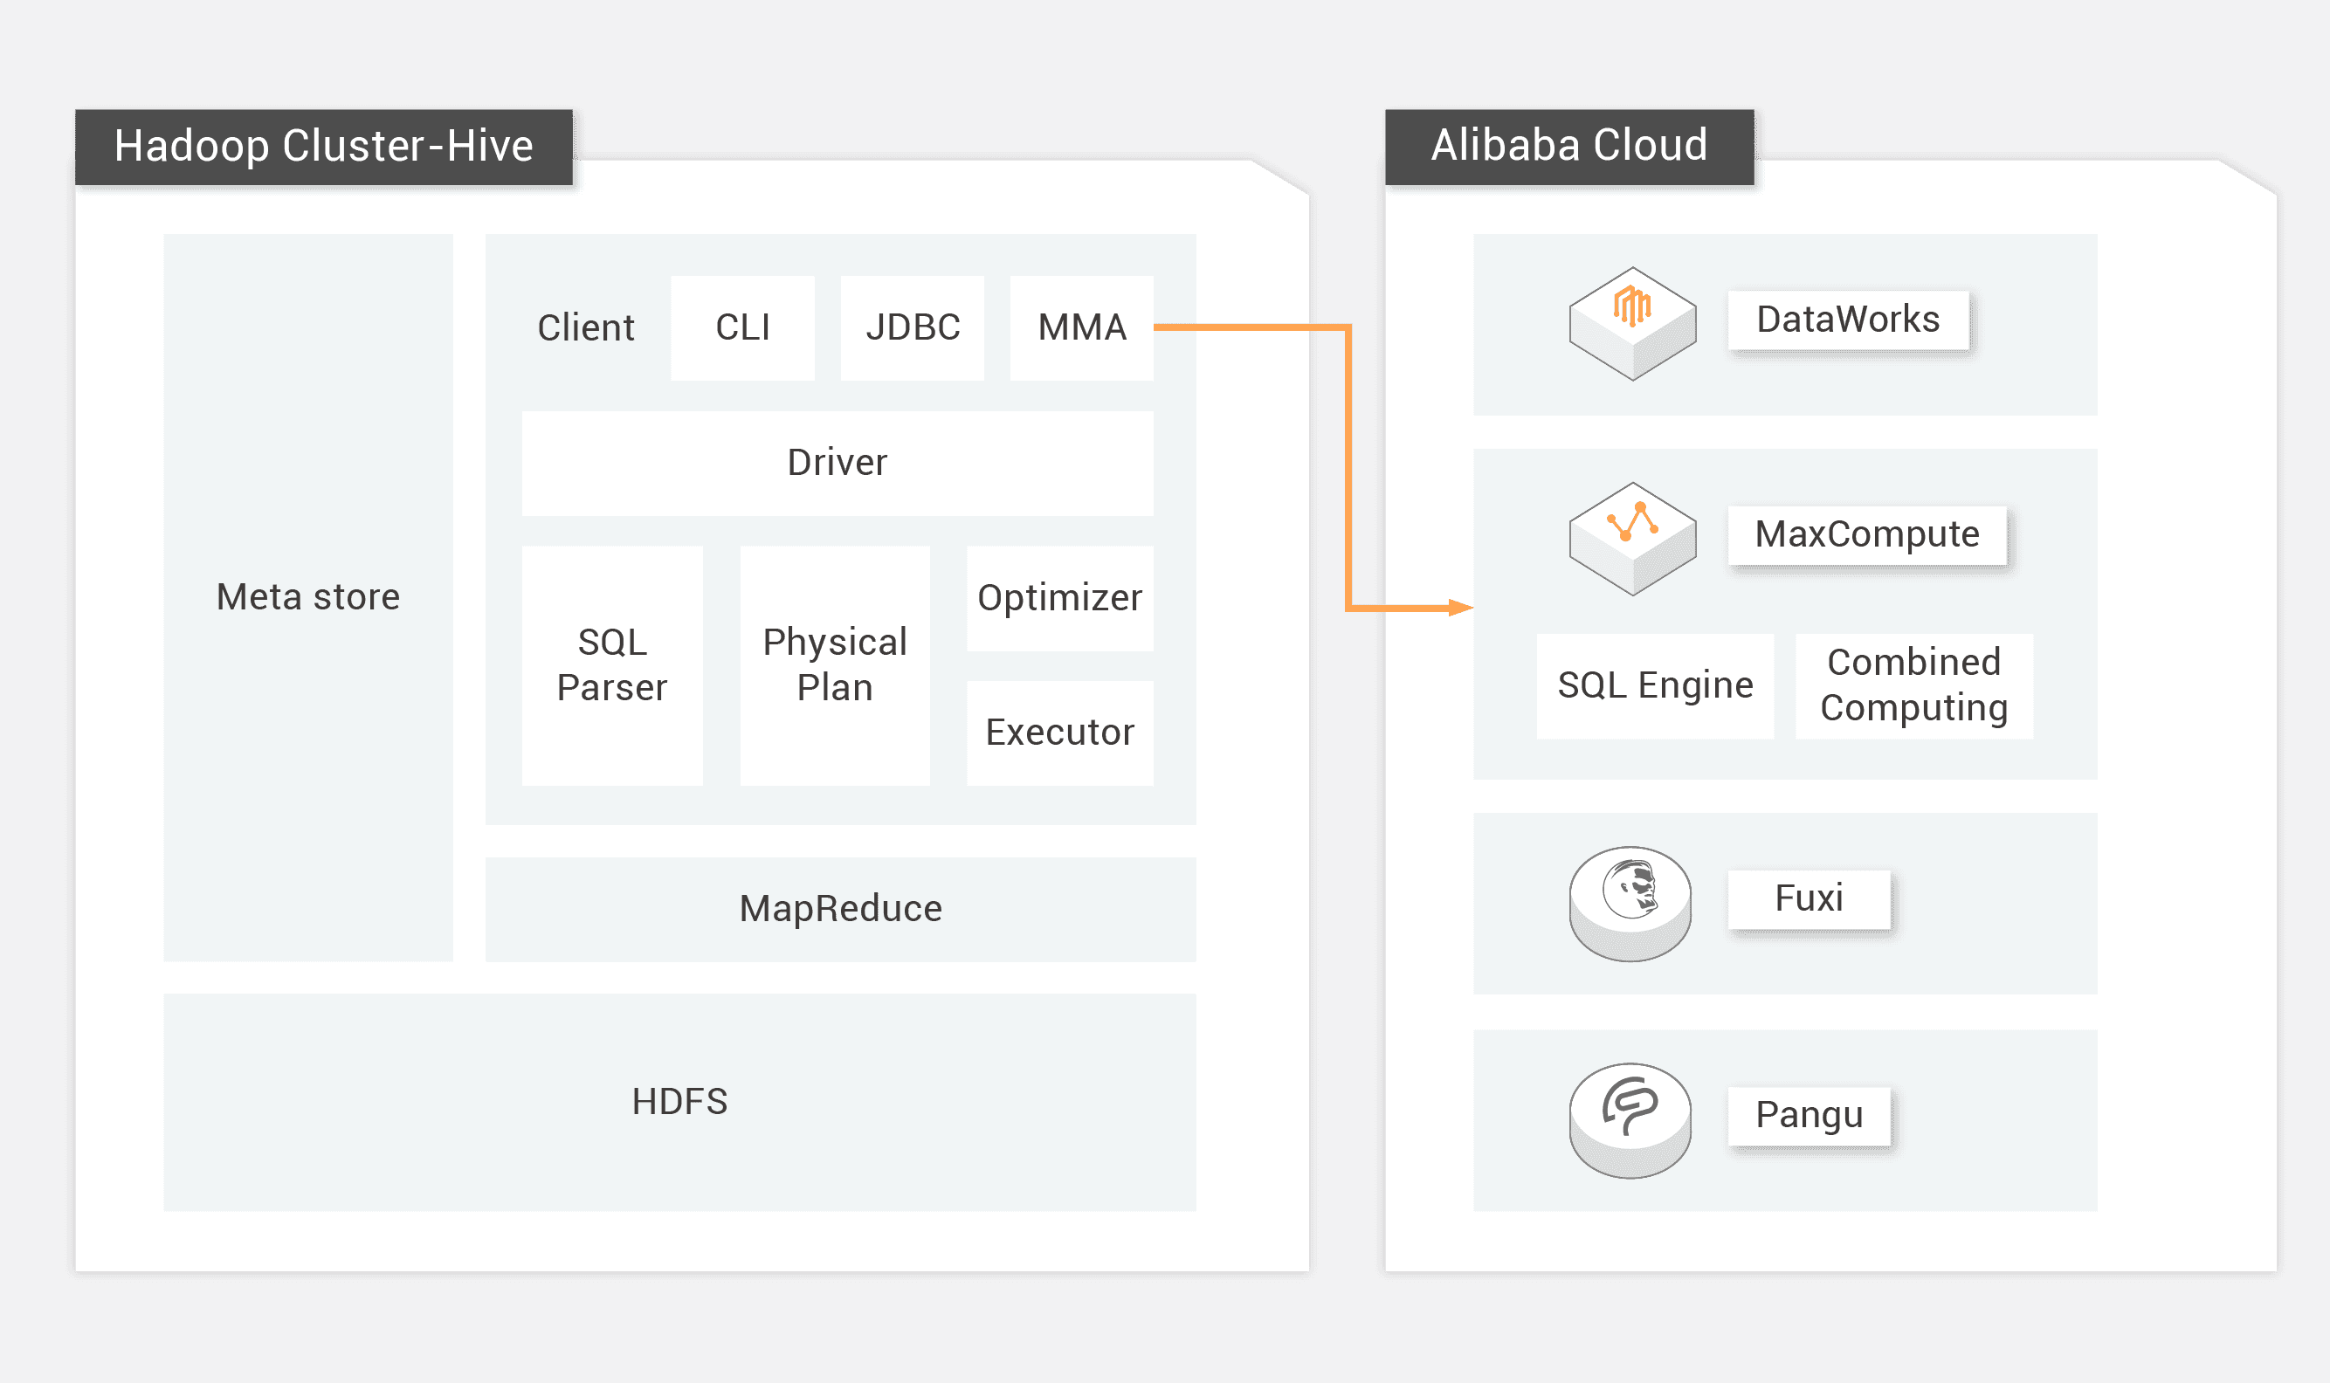The height and width of the screenshot is (1383, 2330).
Task: Select the Optimizer block
Action: point(1059,597)
